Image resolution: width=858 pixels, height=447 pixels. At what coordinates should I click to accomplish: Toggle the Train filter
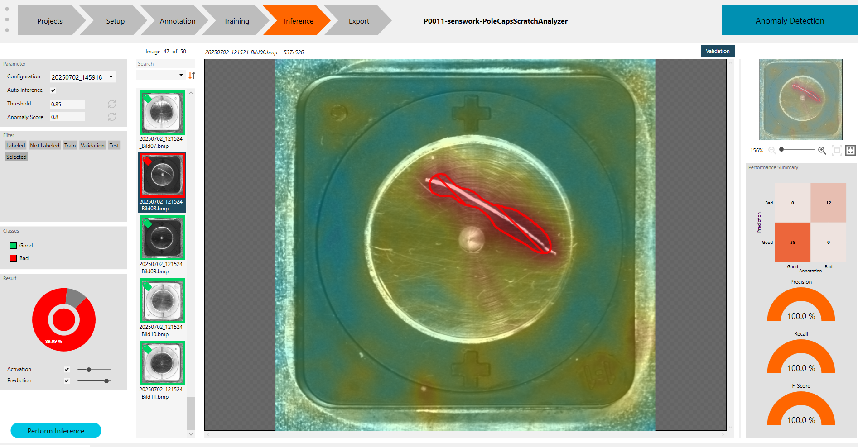[x=70, y=146]
